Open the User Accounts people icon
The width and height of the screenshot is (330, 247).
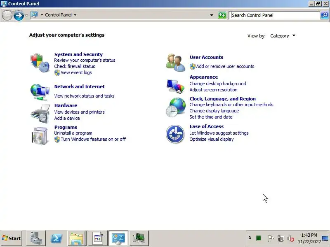(175, 63)
